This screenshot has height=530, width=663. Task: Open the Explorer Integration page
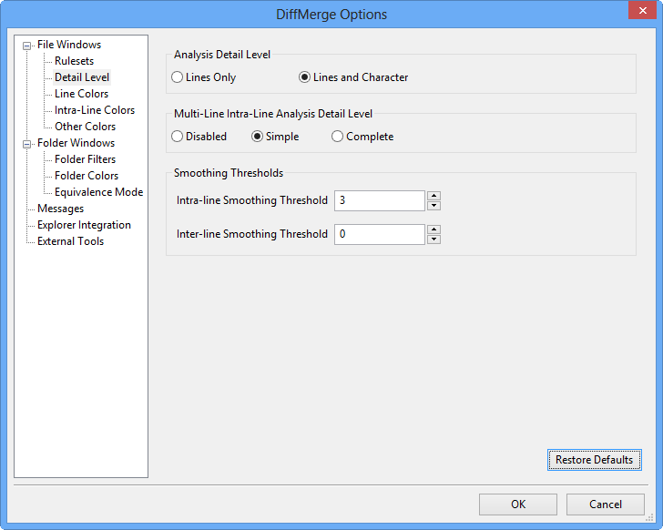(84, 225)
